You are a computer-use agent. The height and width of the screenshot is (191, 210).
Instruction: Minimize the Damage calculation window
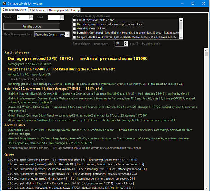tap(182, 3)
